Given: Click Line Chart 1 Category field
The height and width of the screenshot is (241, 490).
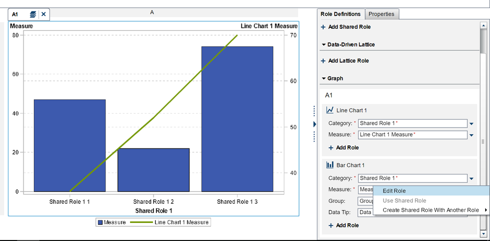Looking at the screenshot, I should (x=413, y=123).
